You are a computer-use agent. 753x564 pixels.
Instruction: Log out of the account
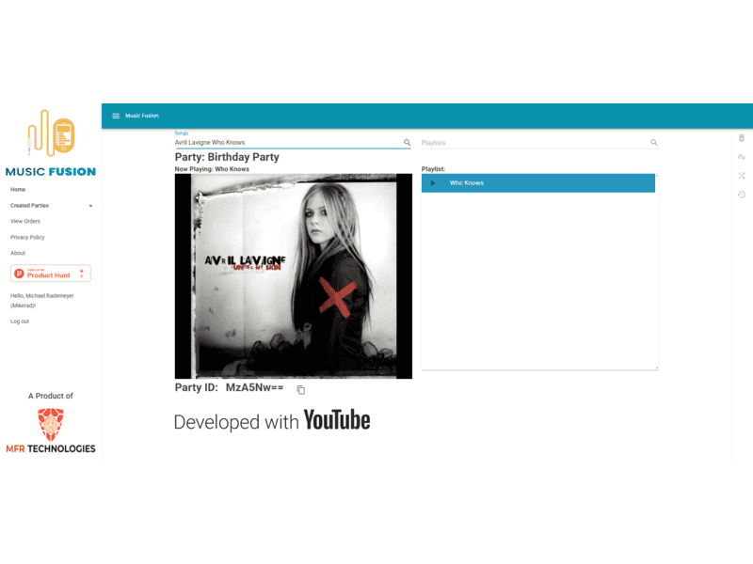click(20, 321)
